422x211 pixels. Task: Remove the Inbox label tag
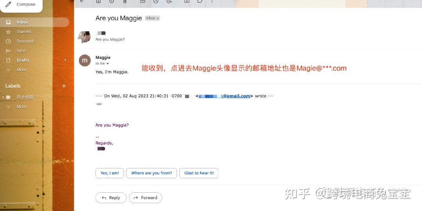tap(157, 18)
